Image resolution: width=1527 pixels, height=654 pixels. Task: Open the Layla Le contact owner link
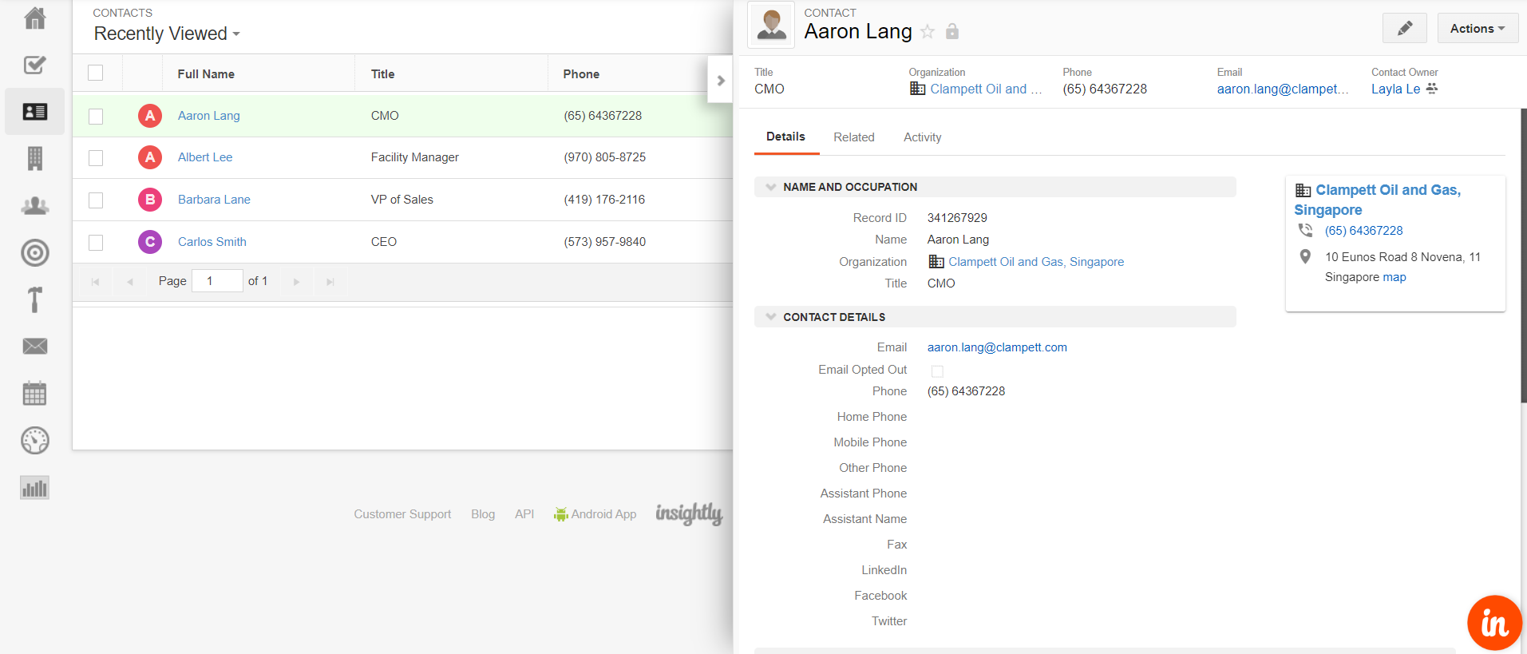point(1395,89)
